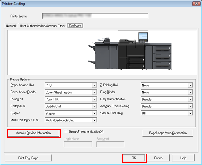Open the Multi Hole Punch Unit dropdown
Image resolution: width=202 pixels, height=165 pixels.
[x=71, y=120]
